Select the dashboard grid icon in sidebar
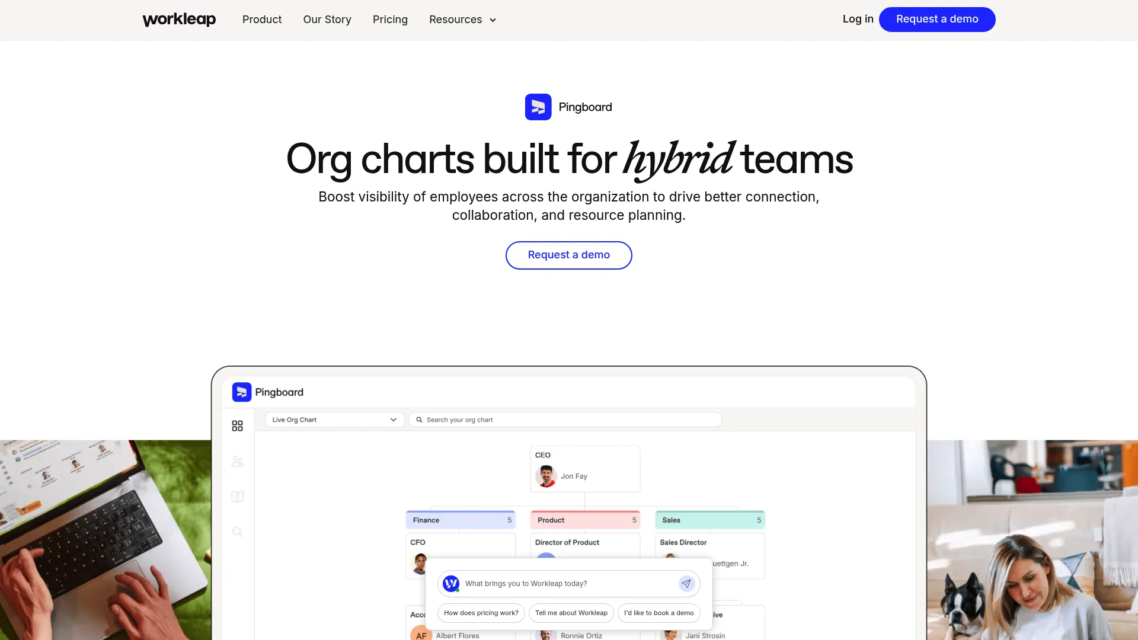Image resolution: width=1138 pixels, height=640 pixels. pyautogui.click(x=237, y=425)
